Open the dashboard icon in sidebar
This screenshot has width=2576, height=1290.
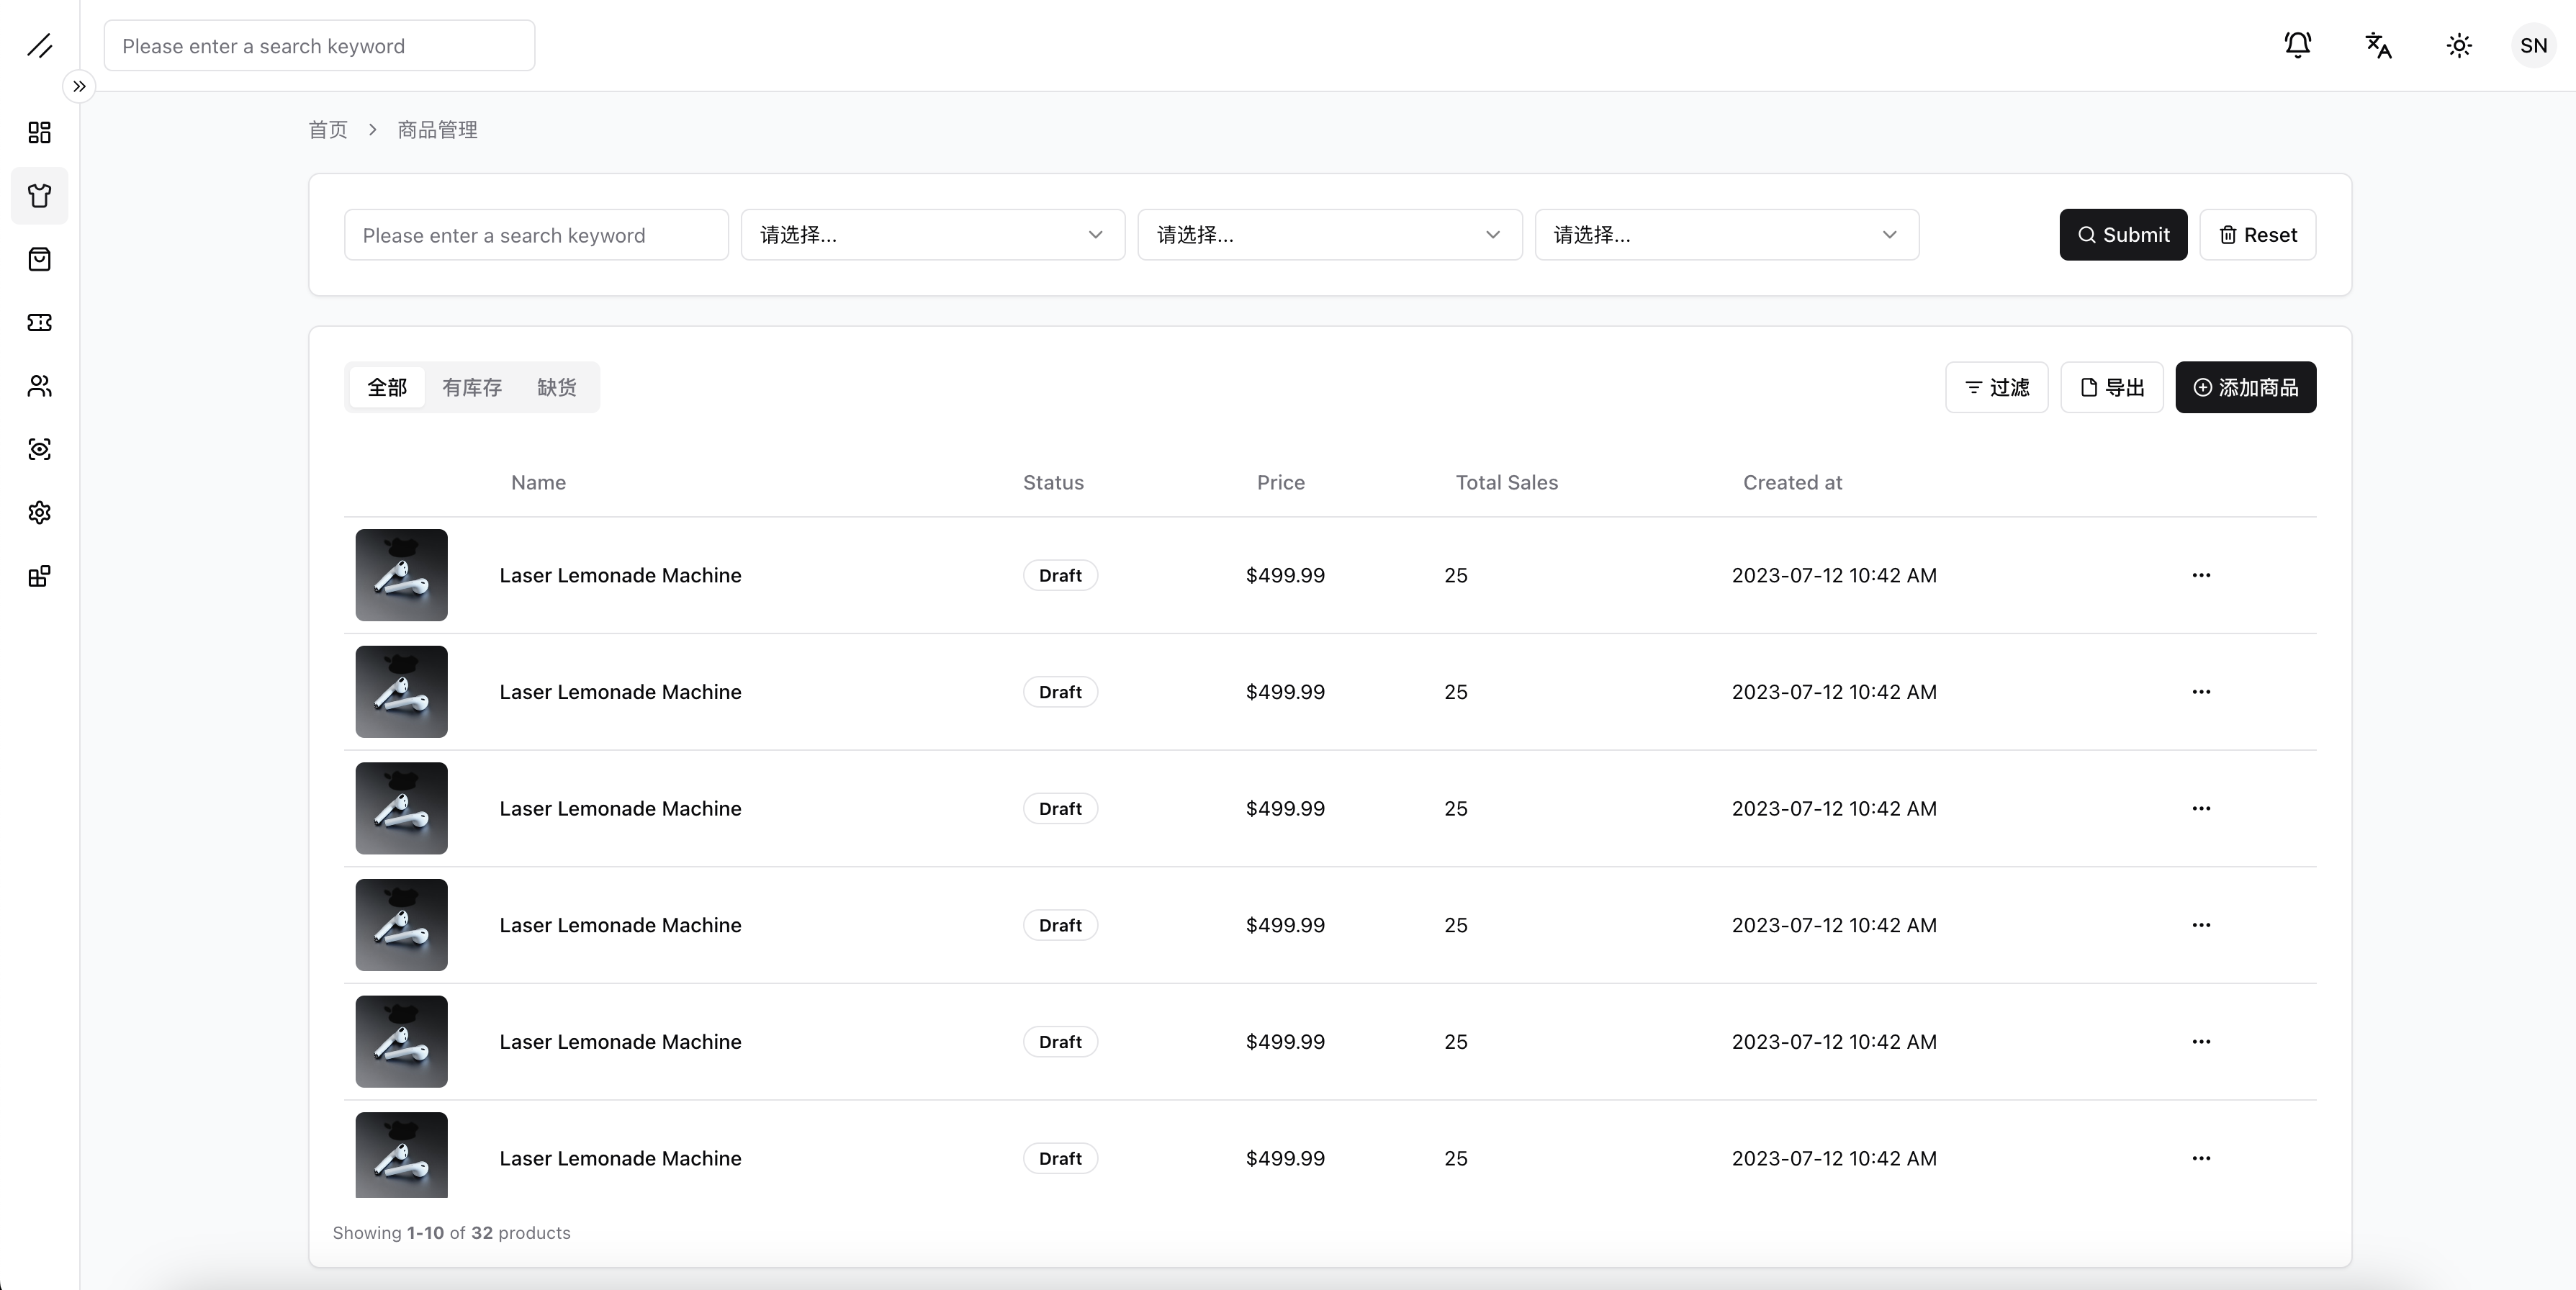click(39, 133)
